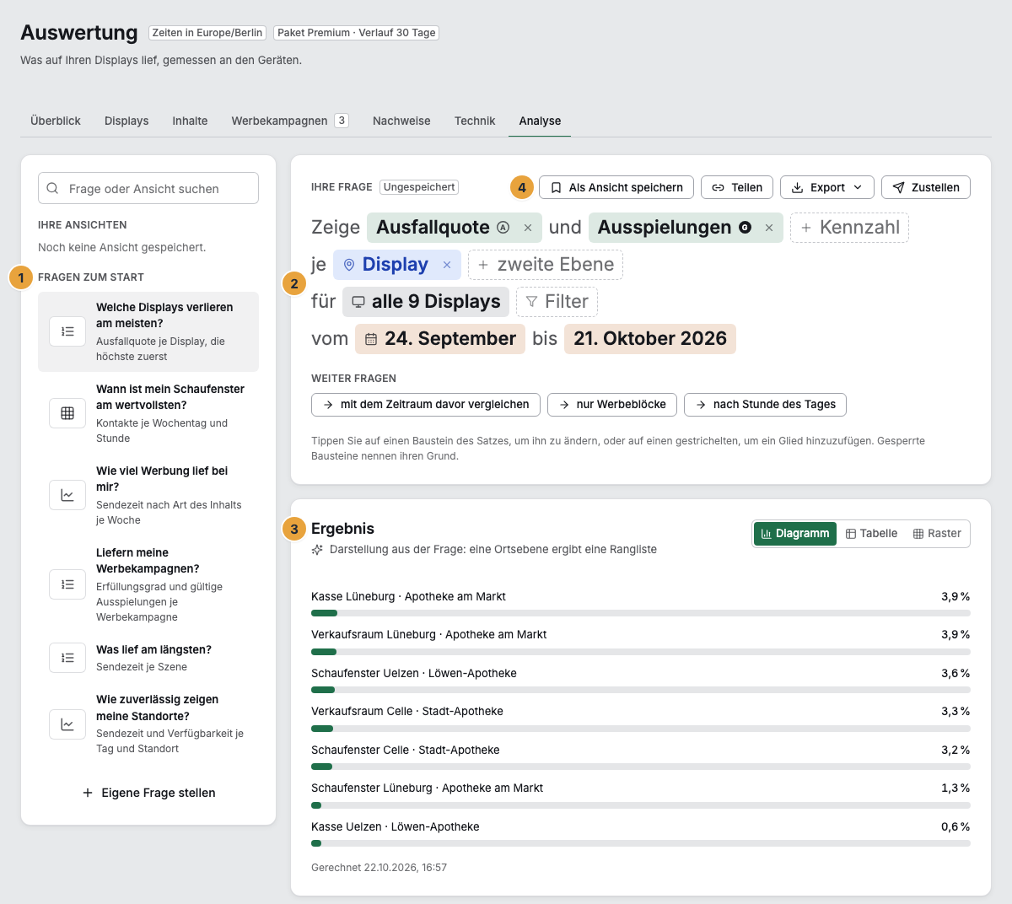Remove the Ausspielungen metric chip
Viewport: 1012px width, 904px height.
tap(769, 228)
